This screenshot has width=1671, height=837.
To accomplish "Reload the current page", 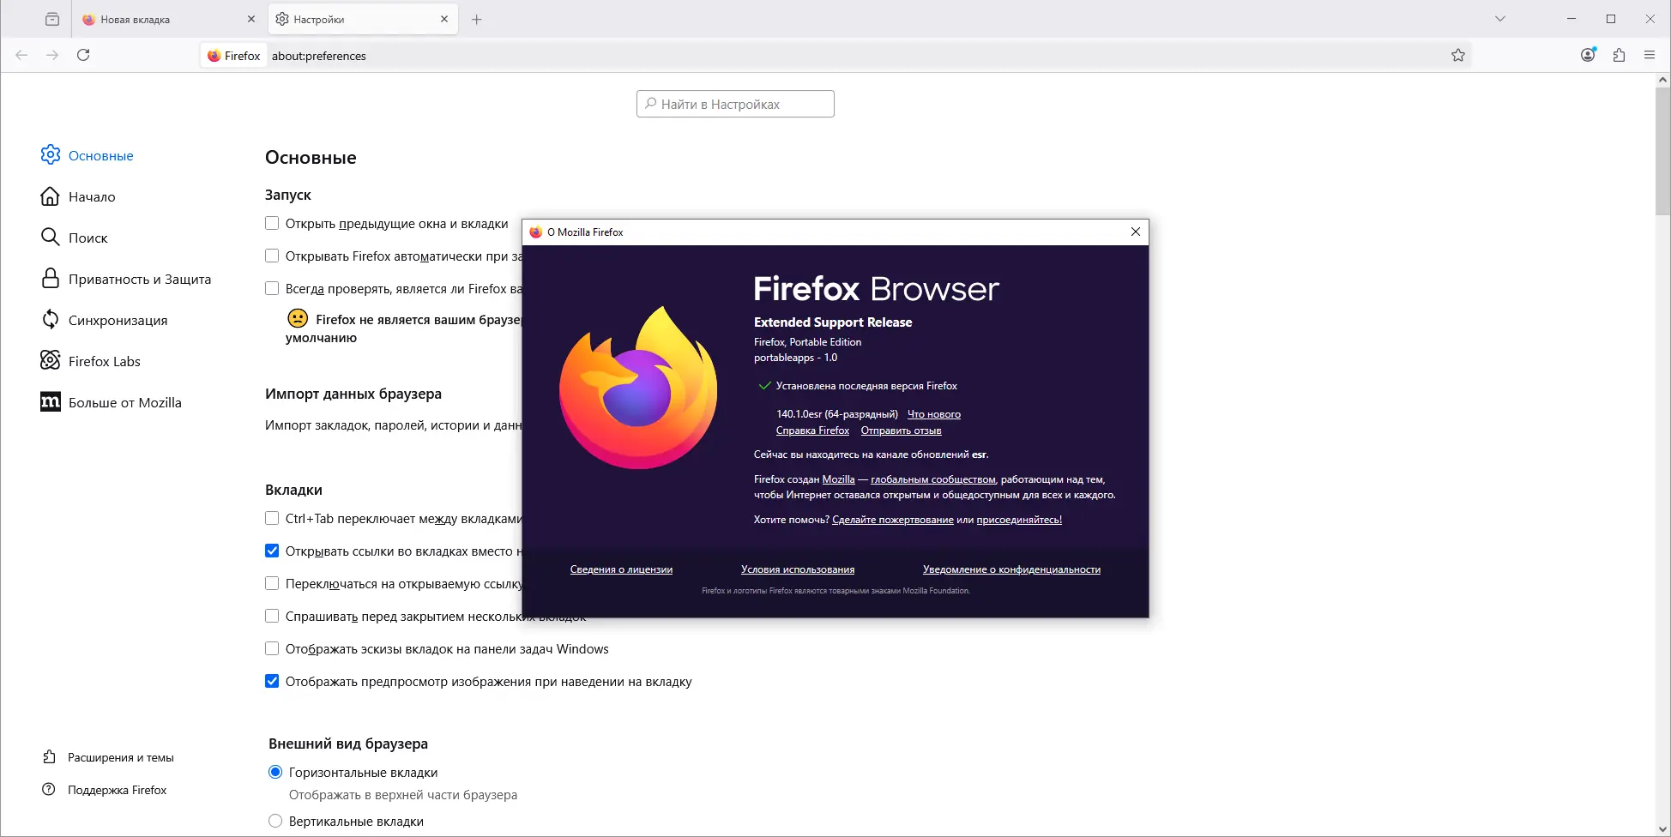I will [x=83, y=55].
